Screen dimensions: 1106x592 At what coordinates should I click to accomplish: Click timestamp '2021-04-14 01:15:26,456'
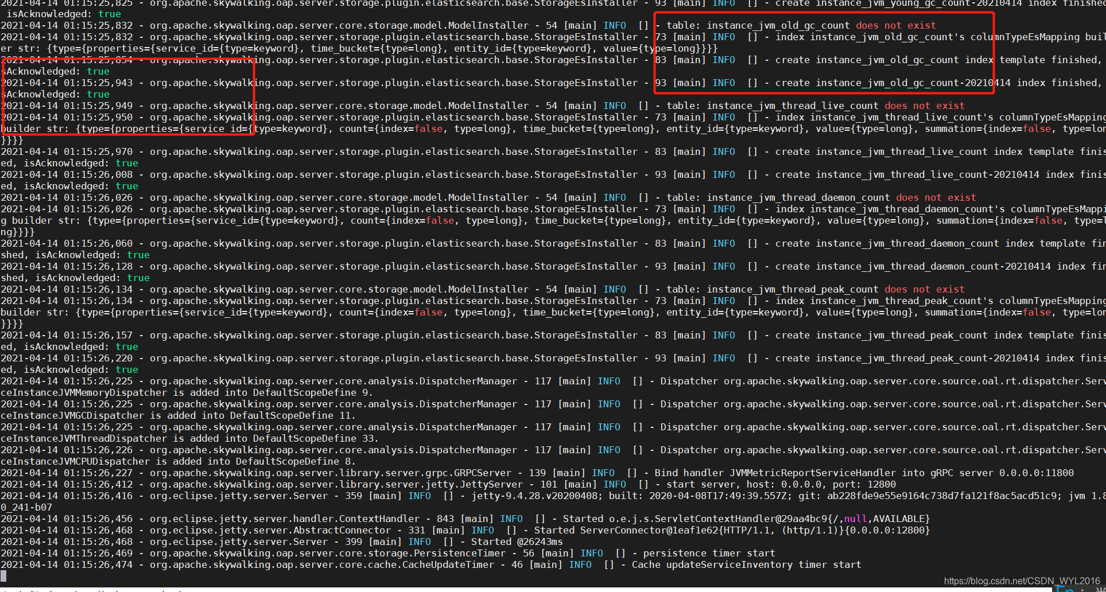pos(67,519)
